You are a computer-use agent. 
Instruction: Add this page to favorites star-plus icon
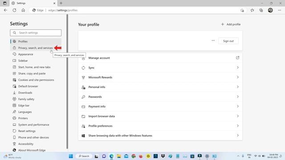(242, 10)
